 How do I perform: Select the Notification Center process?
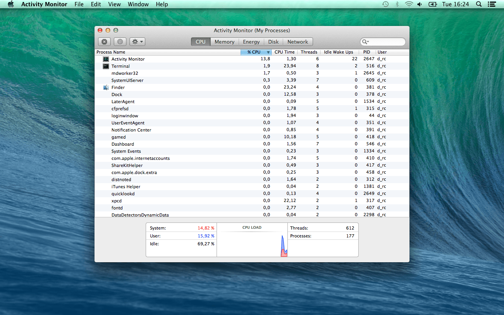[x=252, y=130]
